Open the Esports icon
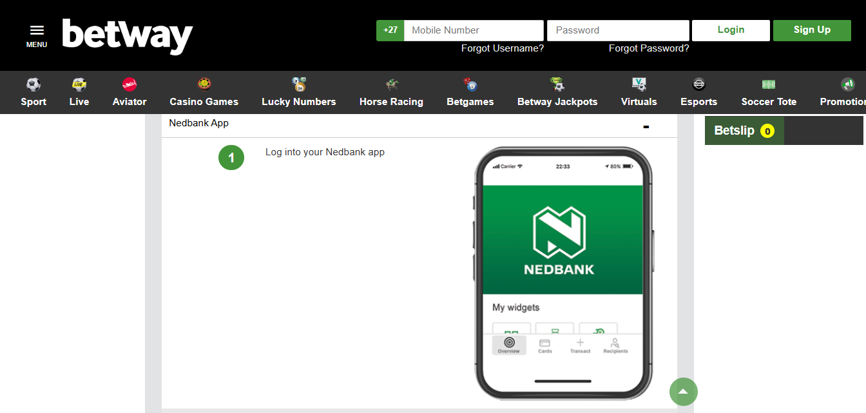This screenshot has height=413, width=866. click(x=698, y=84)
